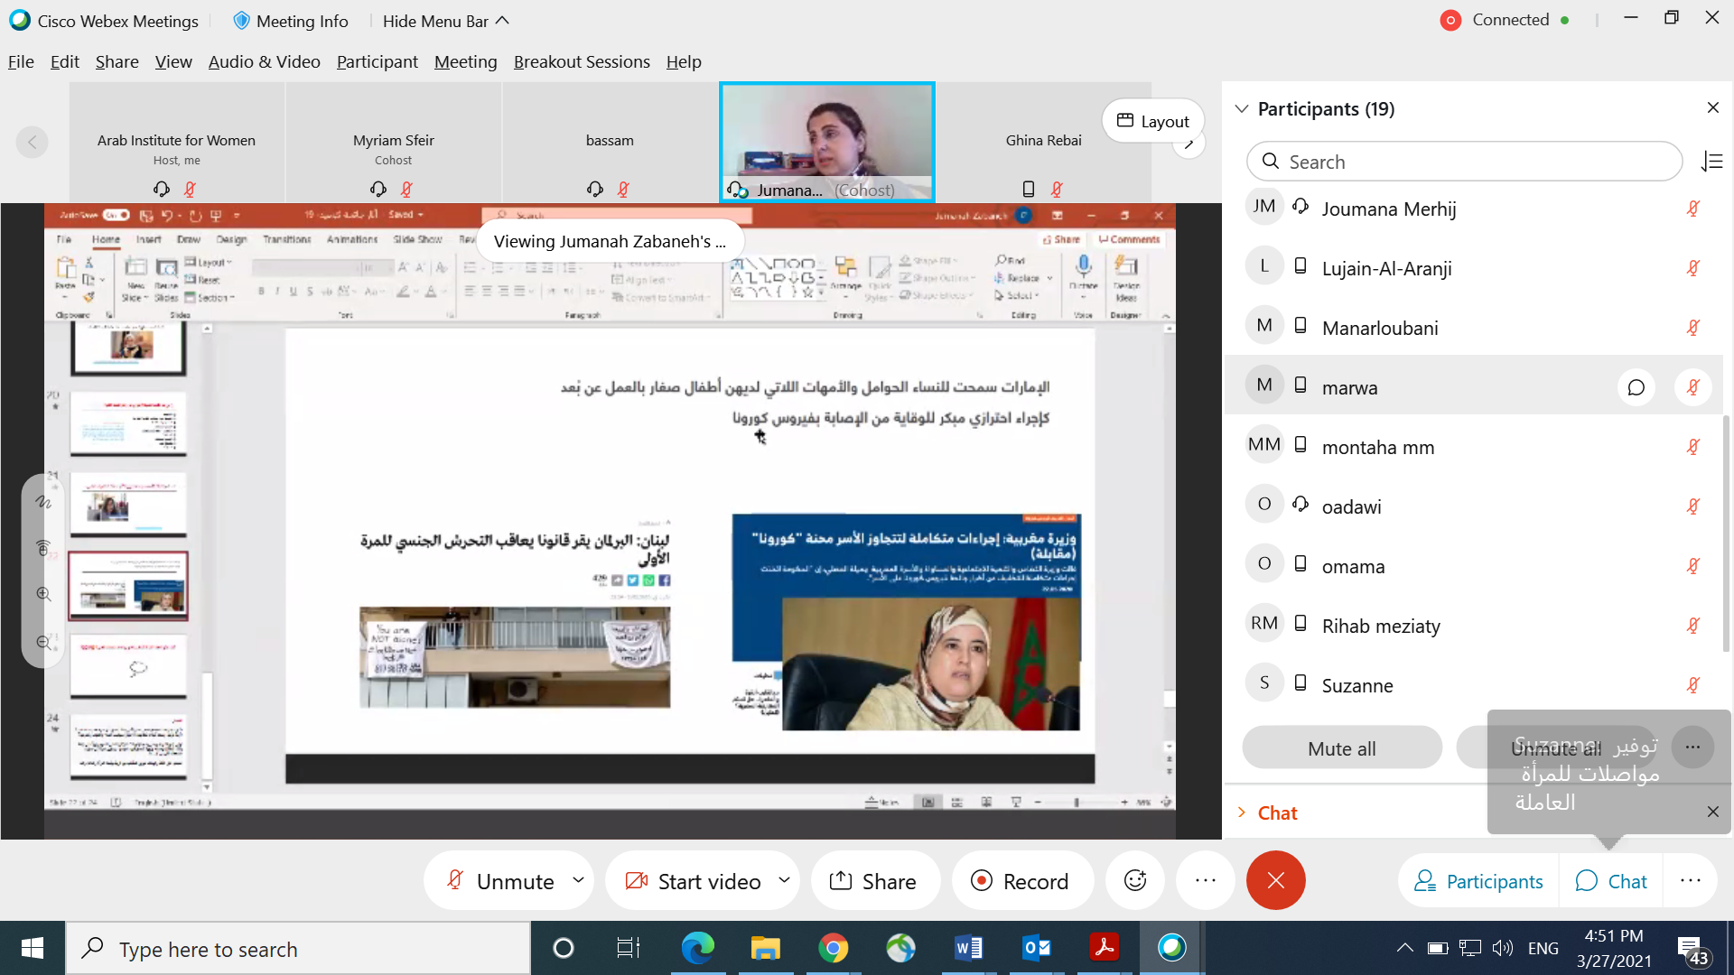Open Microsoft Edge from taskbar
Viewport: 1734px width, 975px height.
[x=697, y=948]
